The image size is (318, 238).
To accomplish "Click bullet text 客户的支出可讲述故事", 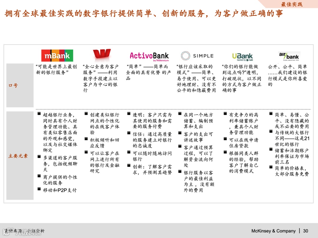I will pos(198,137).
